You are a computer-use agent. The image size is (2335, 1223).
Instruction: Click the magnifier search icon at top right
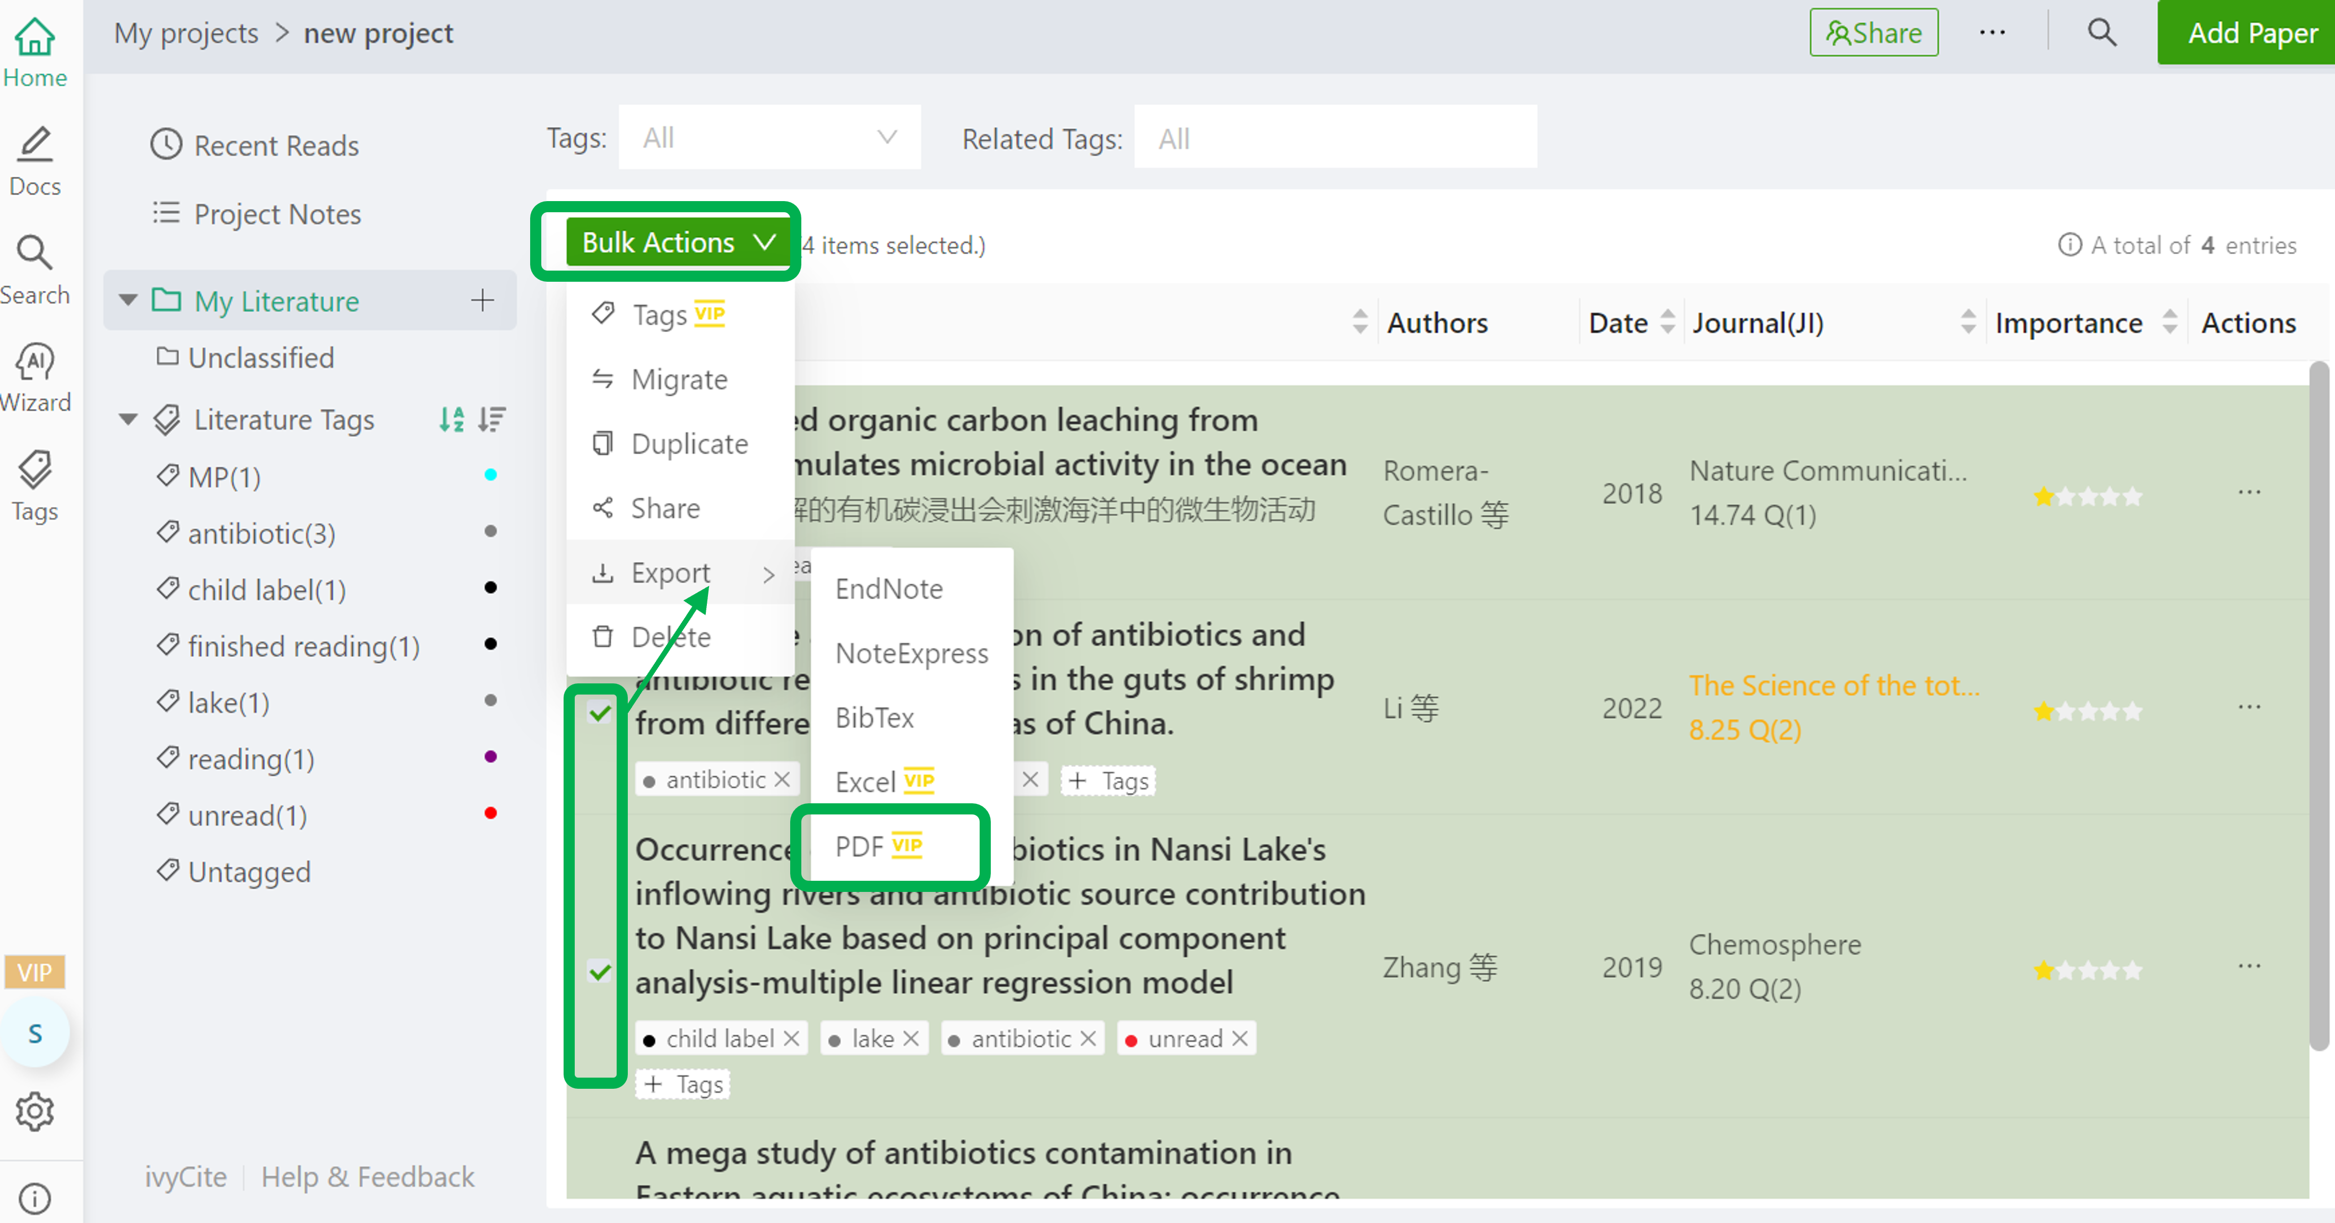2102,33
